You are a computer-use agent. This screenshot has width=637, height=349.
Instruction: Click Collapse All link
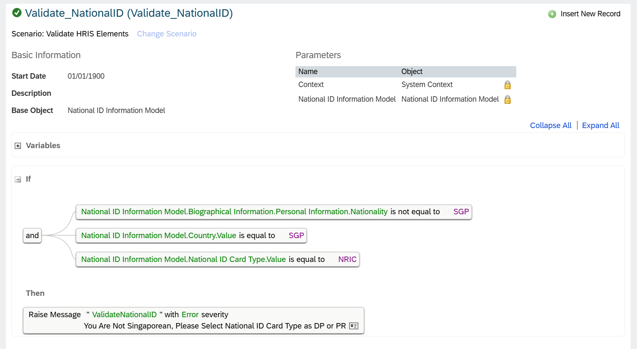[551, 126]
